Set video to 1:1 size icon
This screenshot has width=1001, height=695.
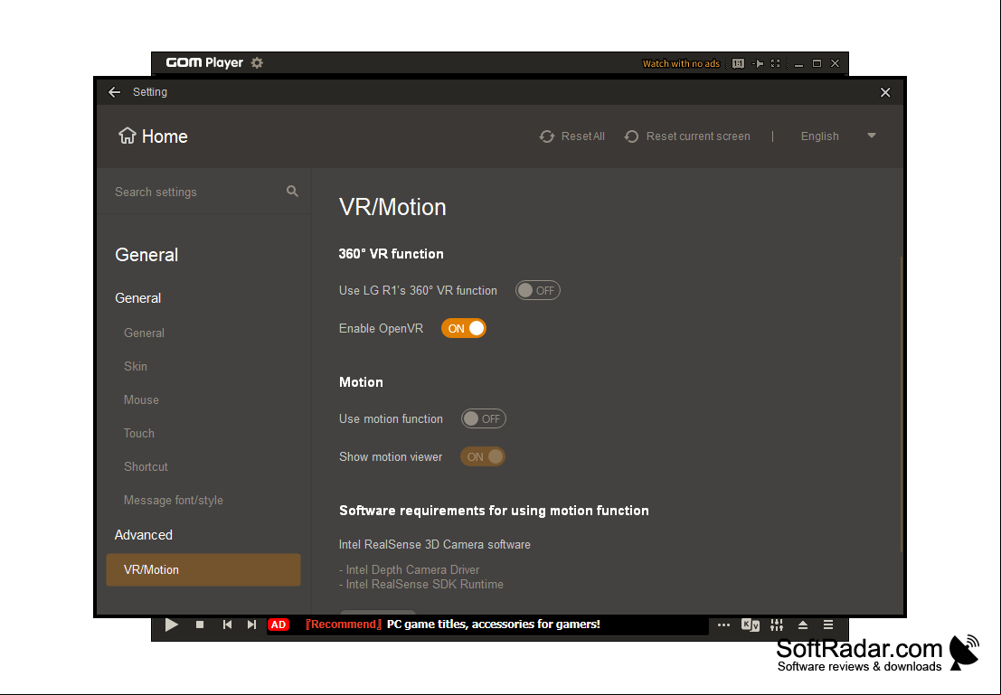(x=738, y=63)
